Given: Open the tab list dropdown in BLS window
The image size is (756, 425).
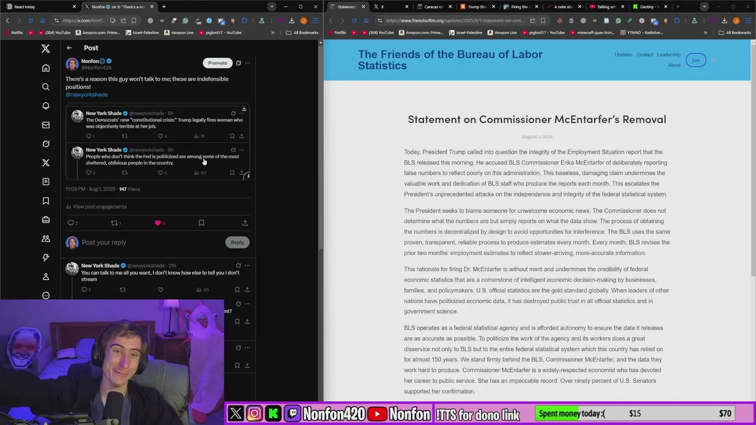Looking at the screenshot, I should click(704, 6).
